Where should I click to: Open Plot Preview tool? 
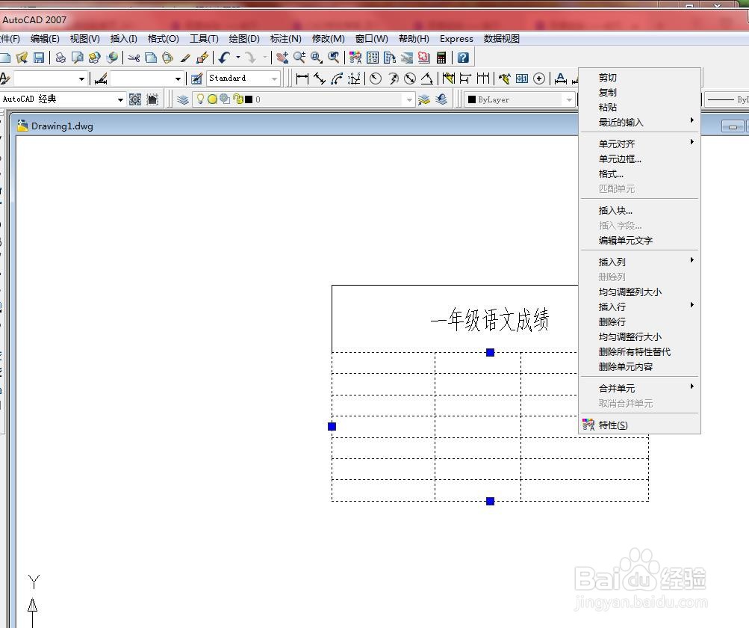pos(78,58)
